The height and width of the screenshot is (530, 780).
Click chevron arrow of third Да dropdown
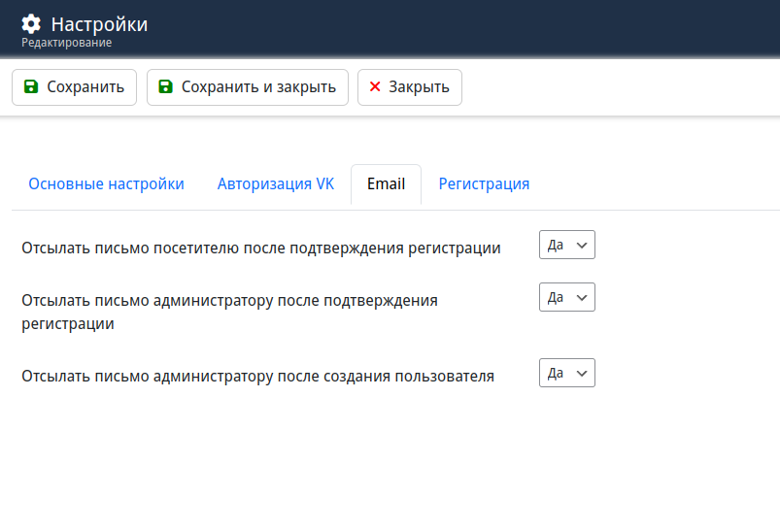click(x=582, y=374)
